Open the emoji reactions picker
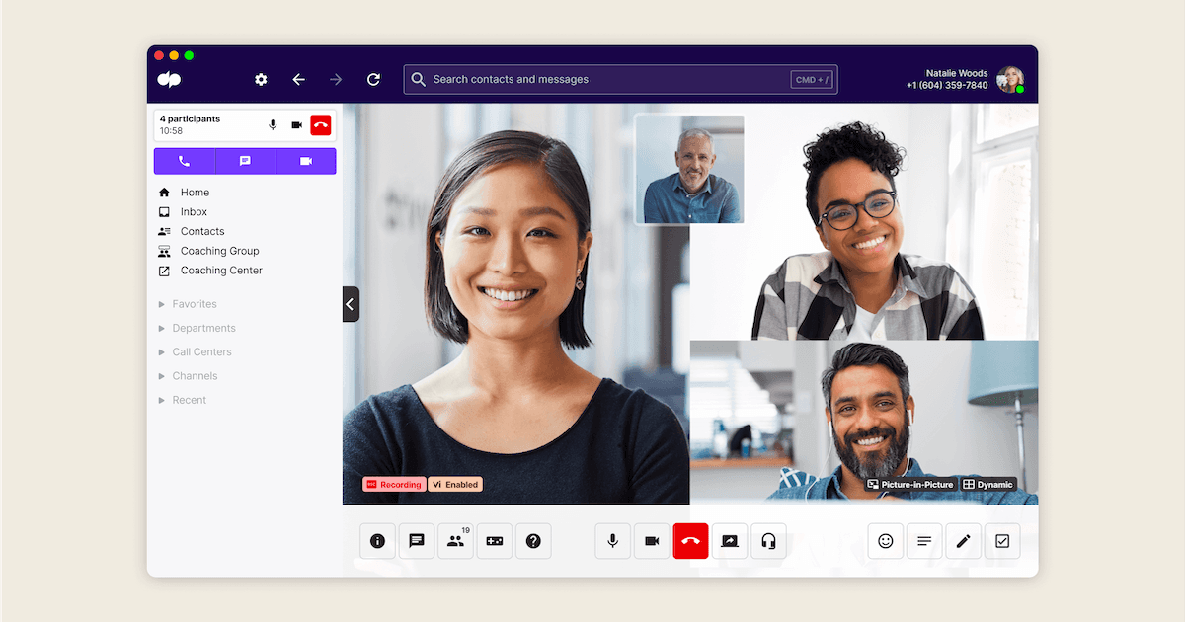 [x=885, y=540]
